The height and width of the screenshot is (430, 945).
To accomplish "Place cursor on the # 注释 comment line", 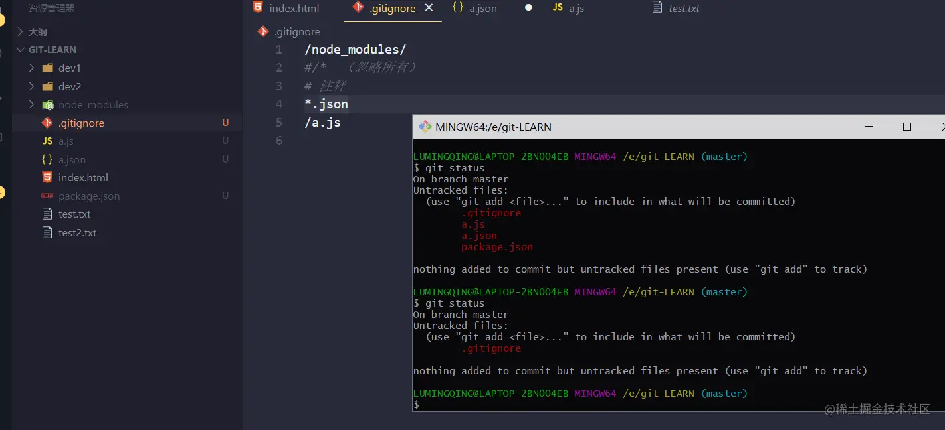I will pos(325,86).
